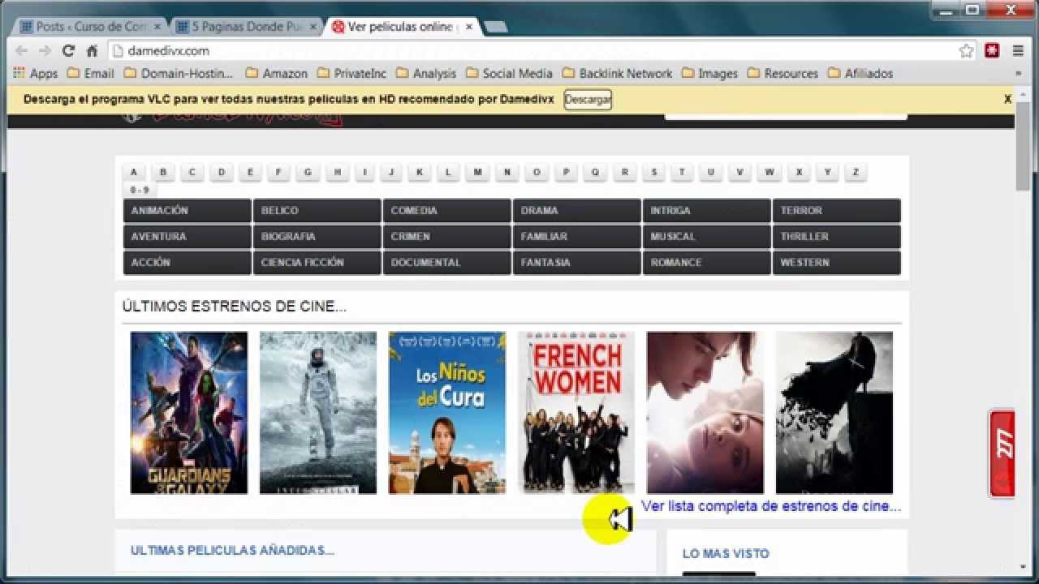This screenshot has width=1039, height=584.
Task: Open the Guardians of the Galaxy poster
Action: [x=188, y=412]
